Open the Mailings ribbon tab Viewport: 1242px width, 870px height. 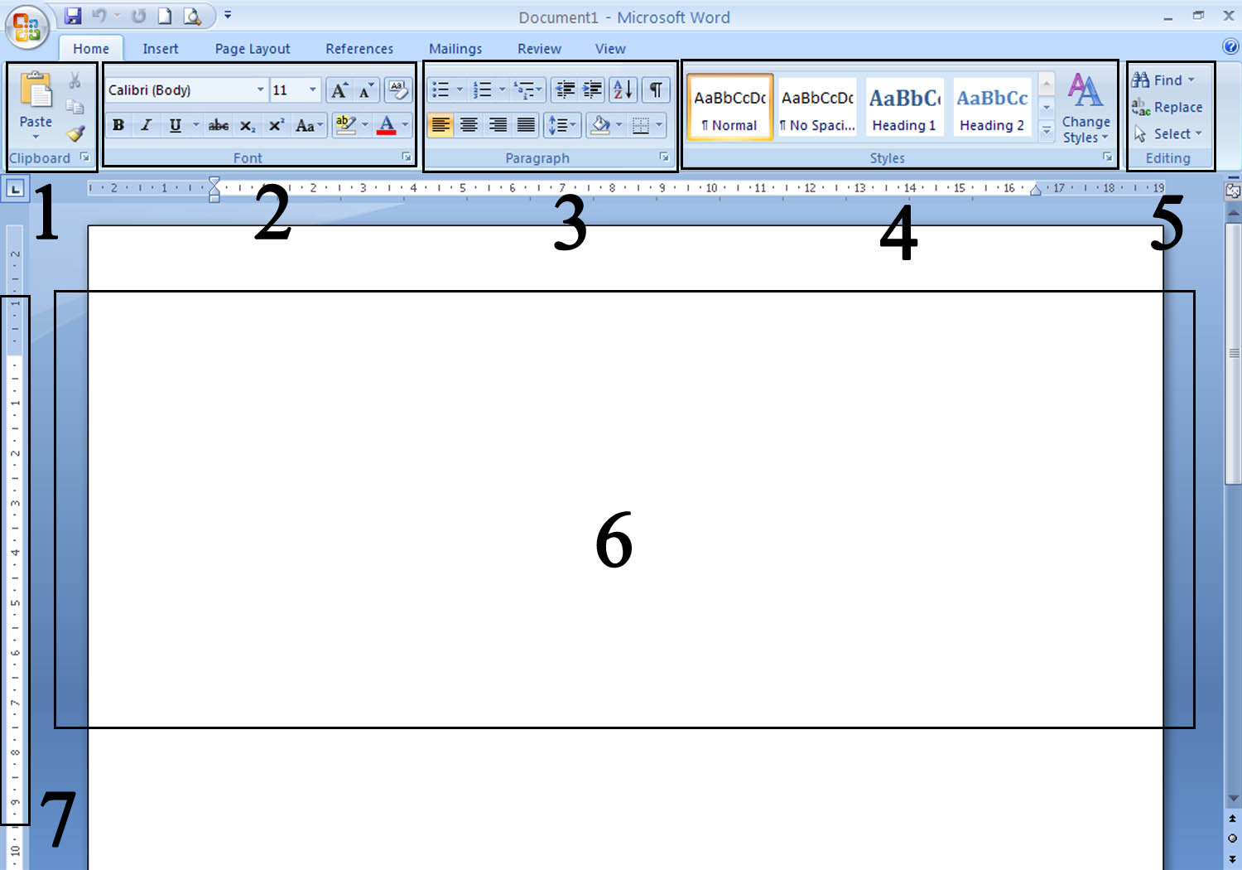click(x=455, y=48)
